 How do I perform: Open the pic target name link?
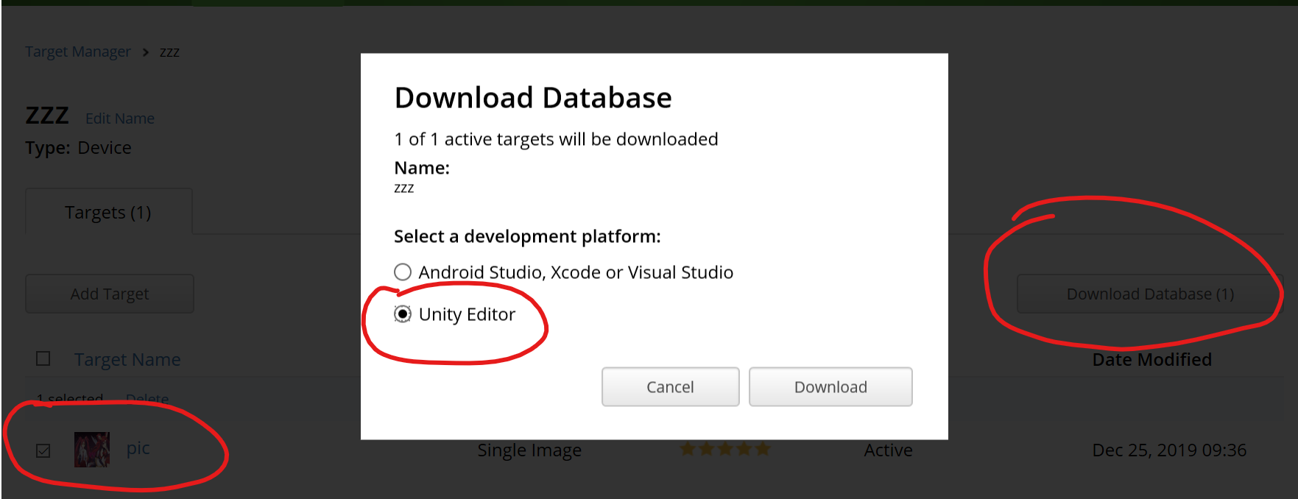click(x=138, y=448)
